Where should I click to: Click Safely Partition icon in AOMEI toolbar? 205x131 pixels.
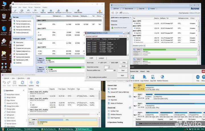point(78,11)
